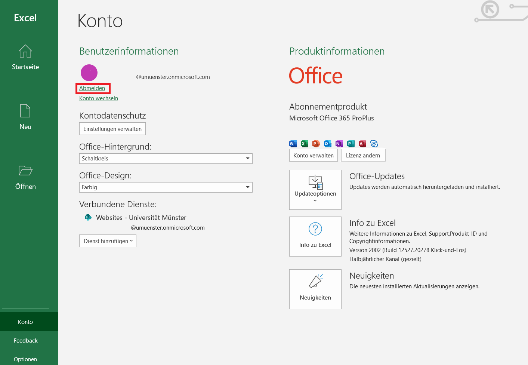Click the OneNote app icon

click(339, 144)
